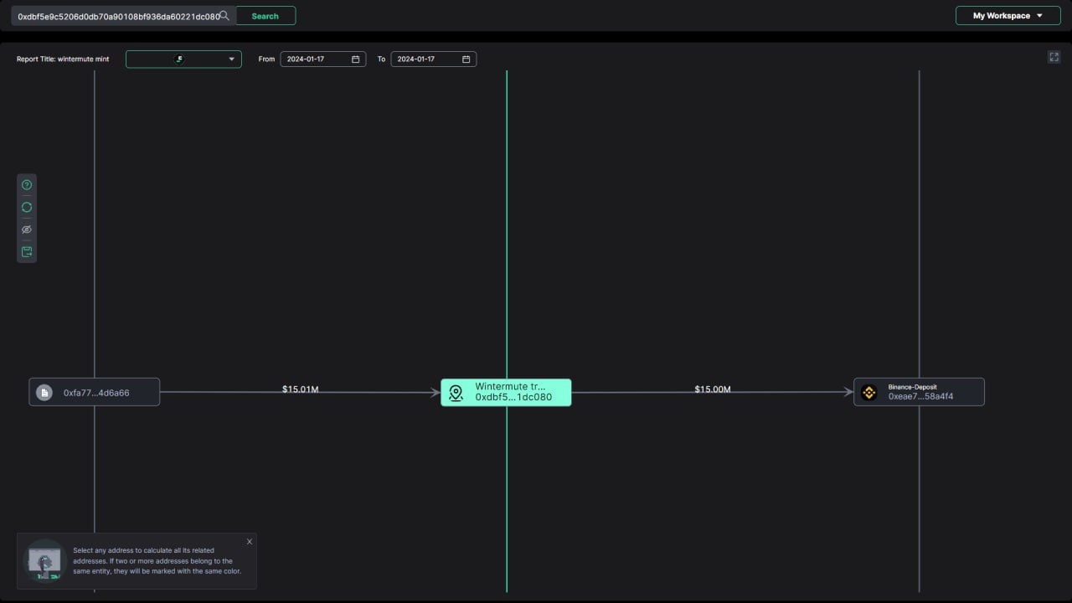Image resolution: width=1072 pixels, height=603 pixels.
Task: Click the refresh graph icon
Action: (x=27, y=207)
